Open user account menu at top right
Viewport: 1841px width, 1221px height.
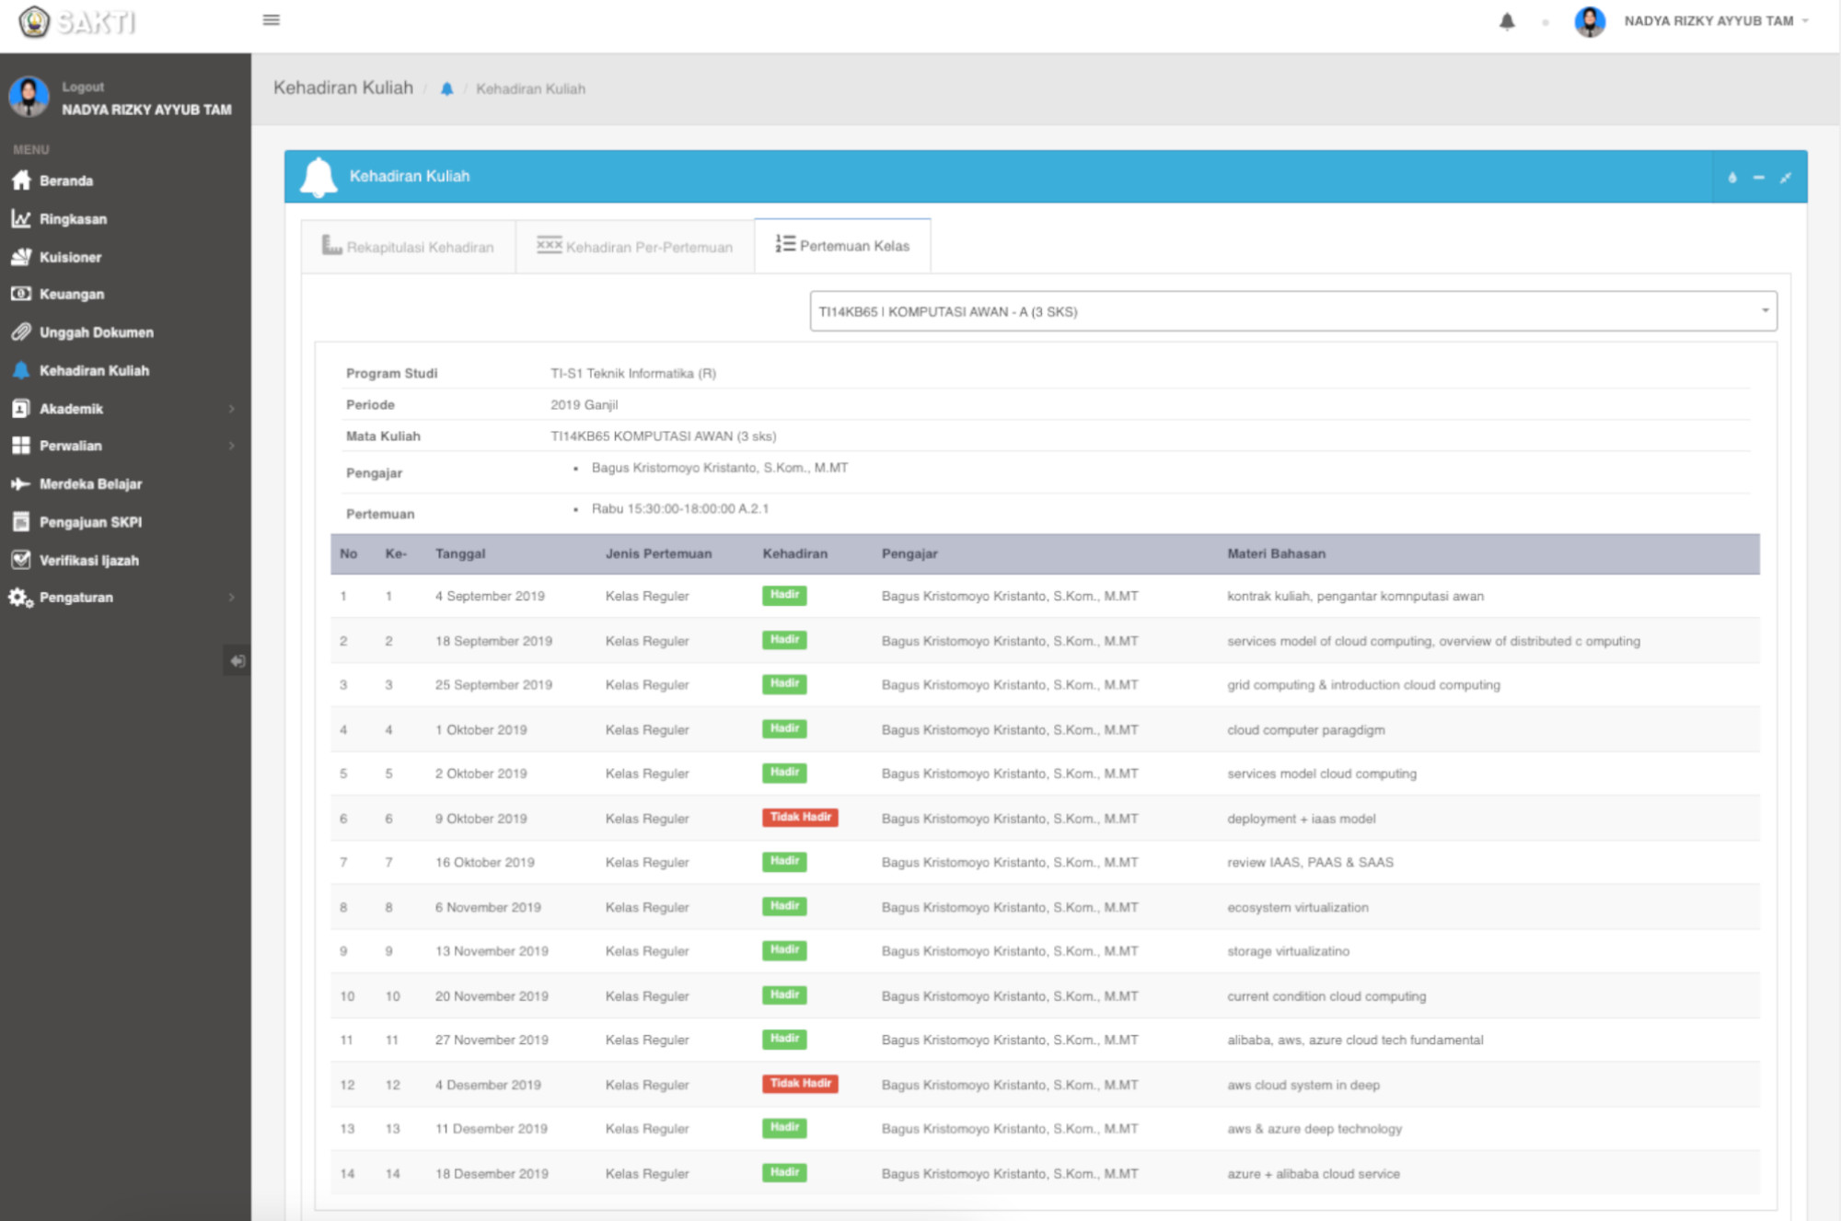[1708, 21]
